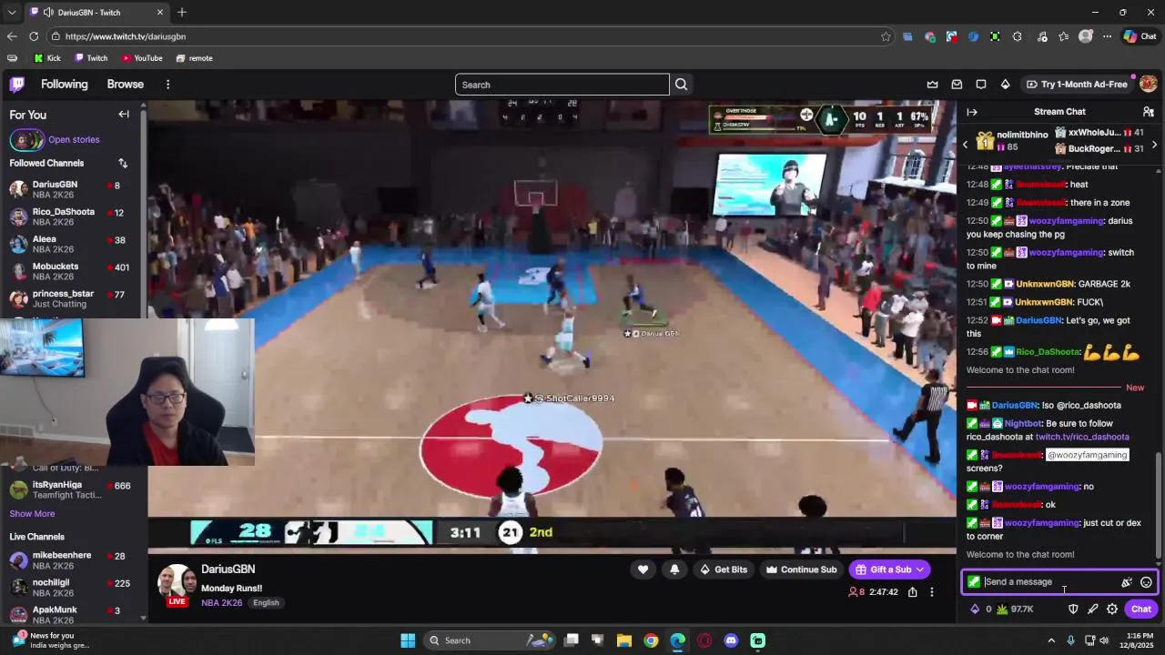The image size is (1165, 655).
Task: Open chat settings gear icon
Action: (1112, 610)
